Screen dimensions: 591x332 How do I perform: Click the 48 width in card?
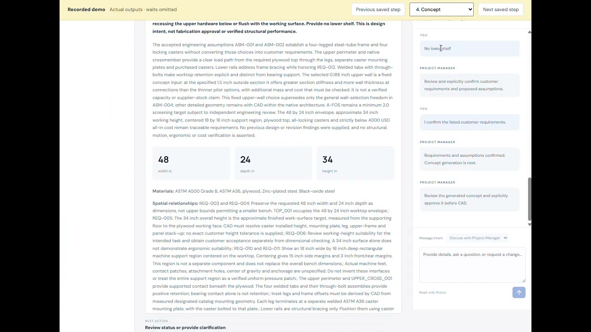(191, 163)
